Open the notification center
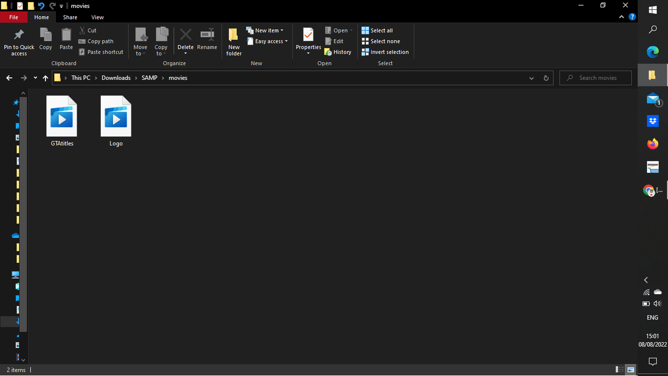 coord(652,361)
